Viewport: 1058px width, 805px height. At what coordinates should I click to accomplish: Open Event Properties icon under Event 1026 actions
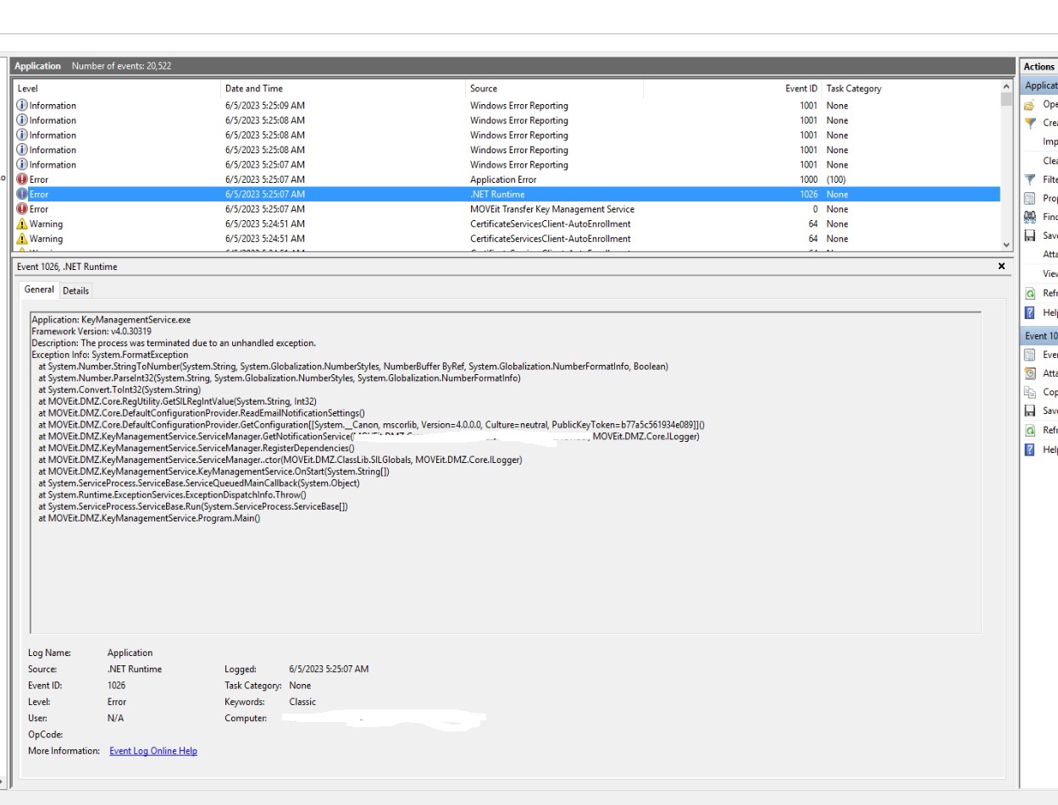1029,355
